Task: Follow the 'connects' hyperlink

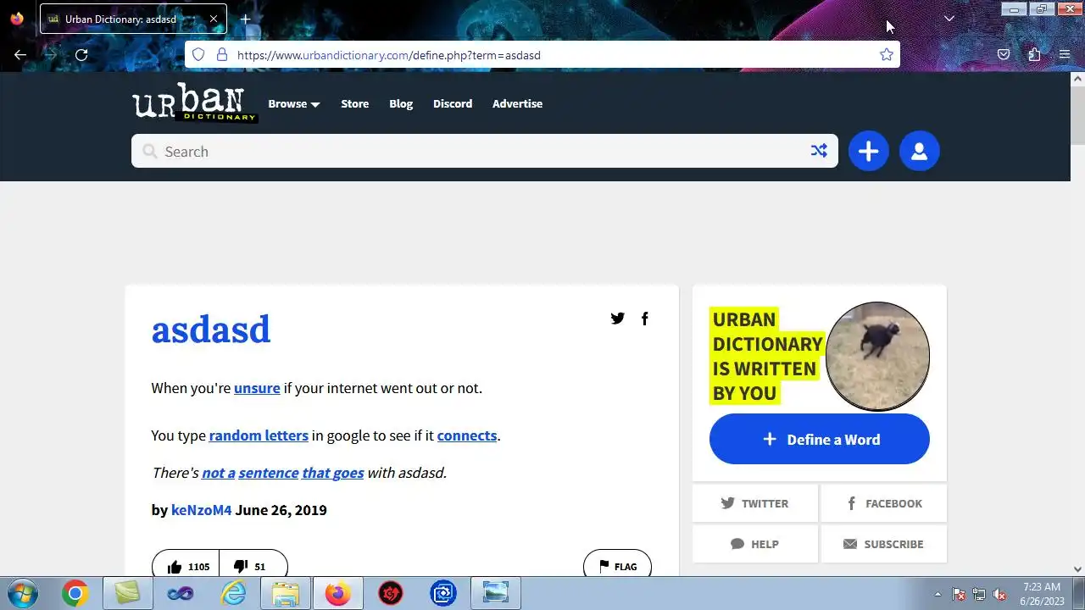Action: point(467,435)
